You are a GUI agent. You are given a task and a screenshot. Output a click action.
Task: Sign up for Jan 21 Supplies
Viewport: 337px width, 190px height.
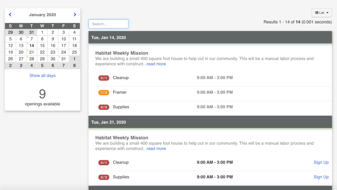click(x=321, y=177)
